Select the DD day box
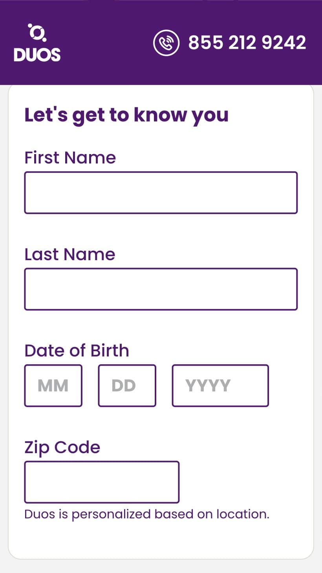The height and width of the screenshot is (573, 322). coord(127,386)
